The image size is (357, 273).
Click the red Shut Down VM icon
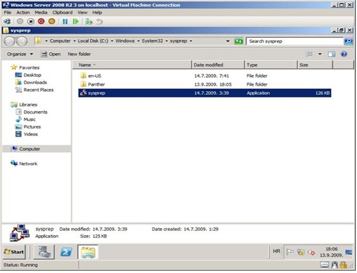point(41,21)
